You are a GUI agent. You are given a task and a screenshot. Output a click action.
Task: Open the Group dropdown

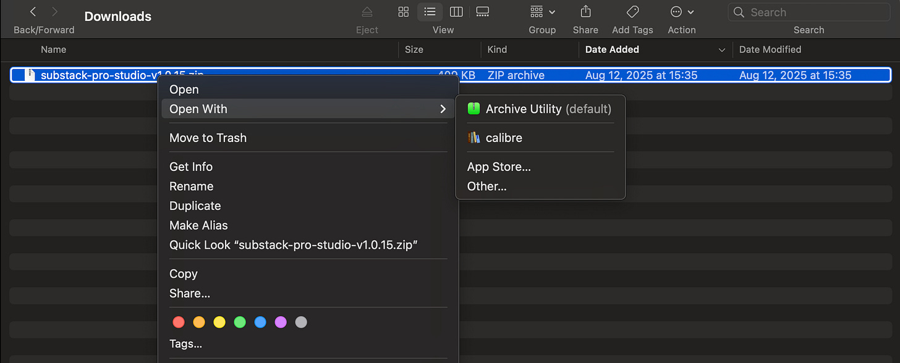(x=543, y=12)
